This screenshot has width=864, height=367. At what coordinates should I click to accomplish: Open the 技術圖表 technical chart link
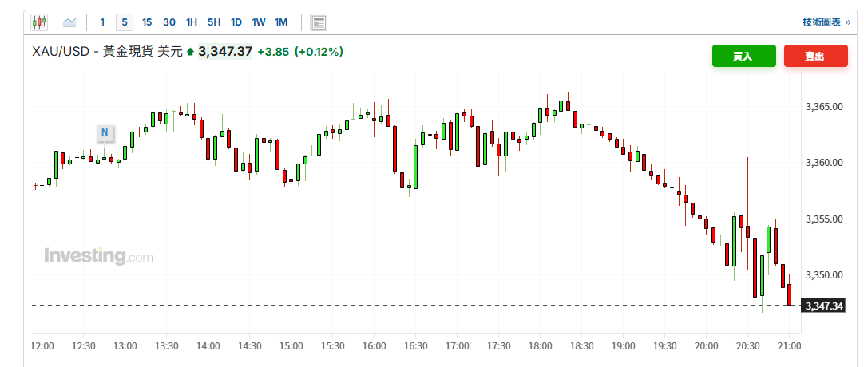click(826, 22)
